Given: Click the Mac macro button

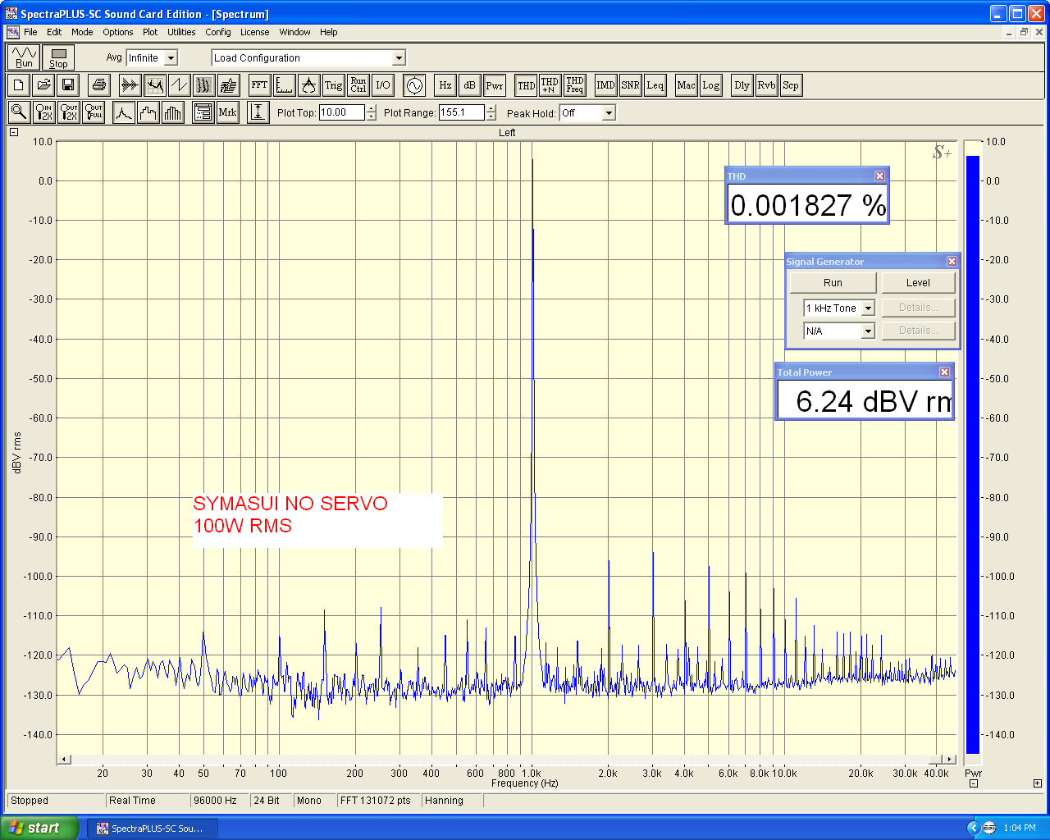Looking at the screenshot, I should (686, 84).
